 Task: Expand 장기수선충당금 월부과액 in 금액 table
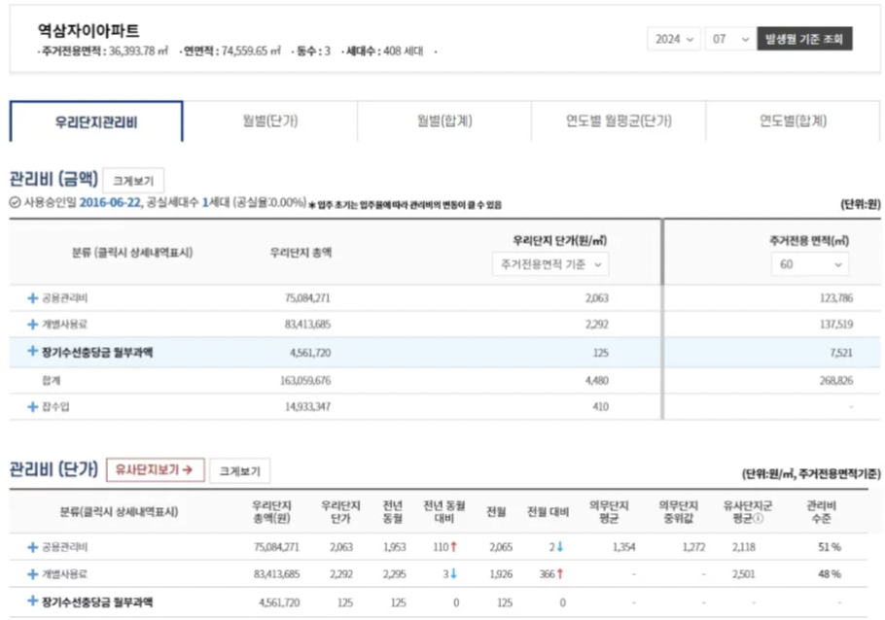33,352
